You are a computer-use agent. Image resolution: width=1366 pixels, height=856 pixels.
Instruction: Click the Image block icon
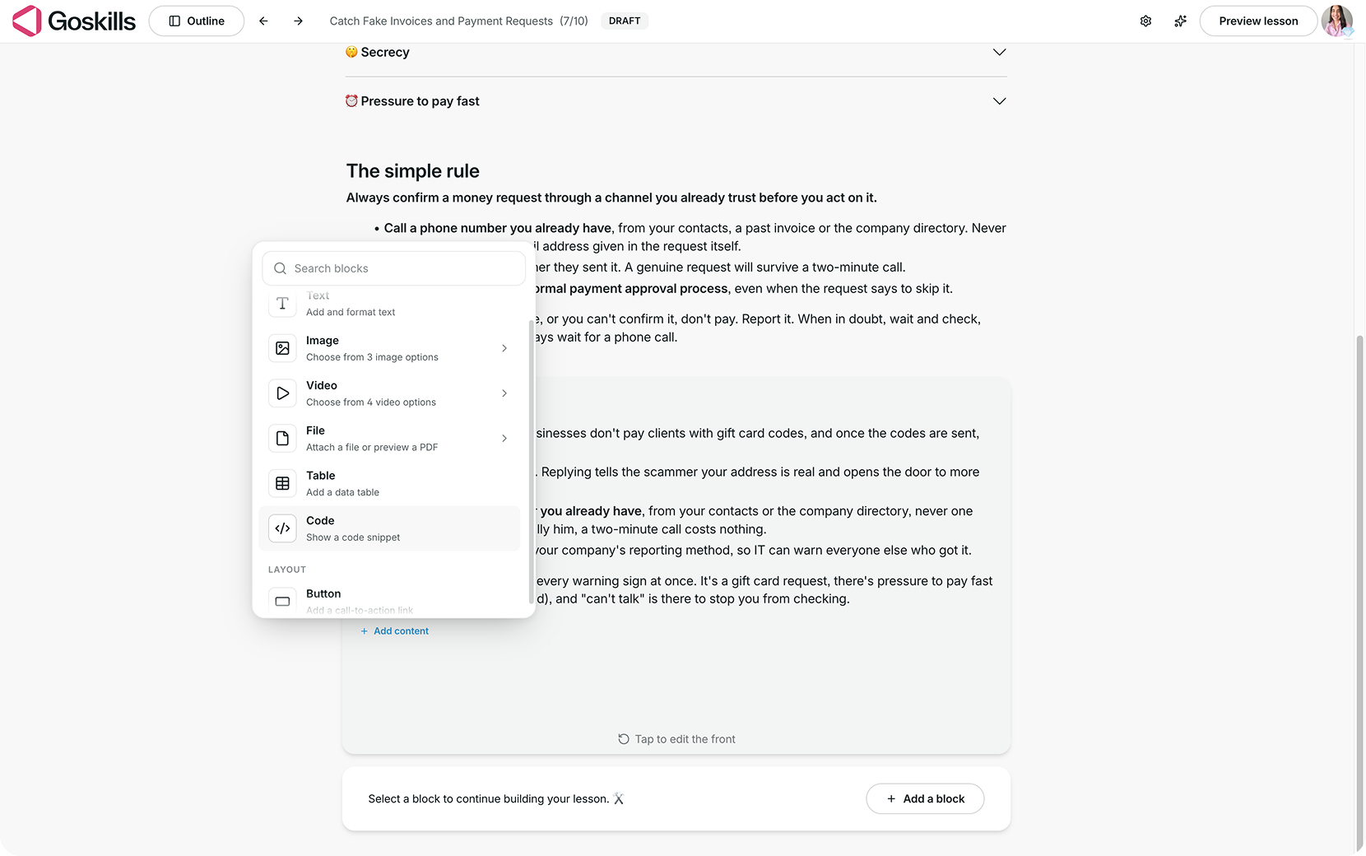tap(282, 348)
